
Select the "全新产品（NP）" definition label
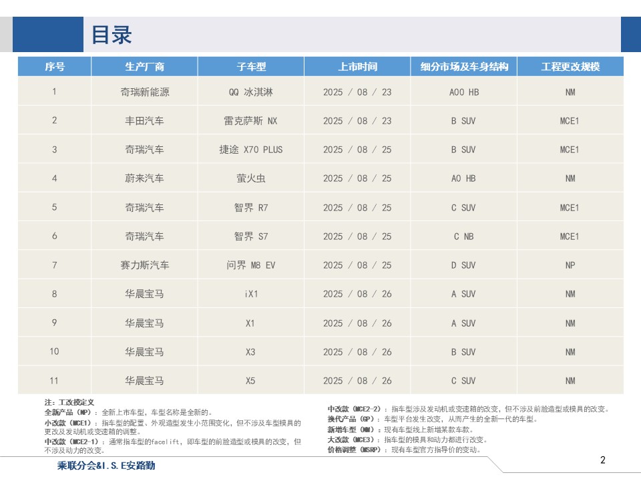pyautogui.click(x=70, y=412)
